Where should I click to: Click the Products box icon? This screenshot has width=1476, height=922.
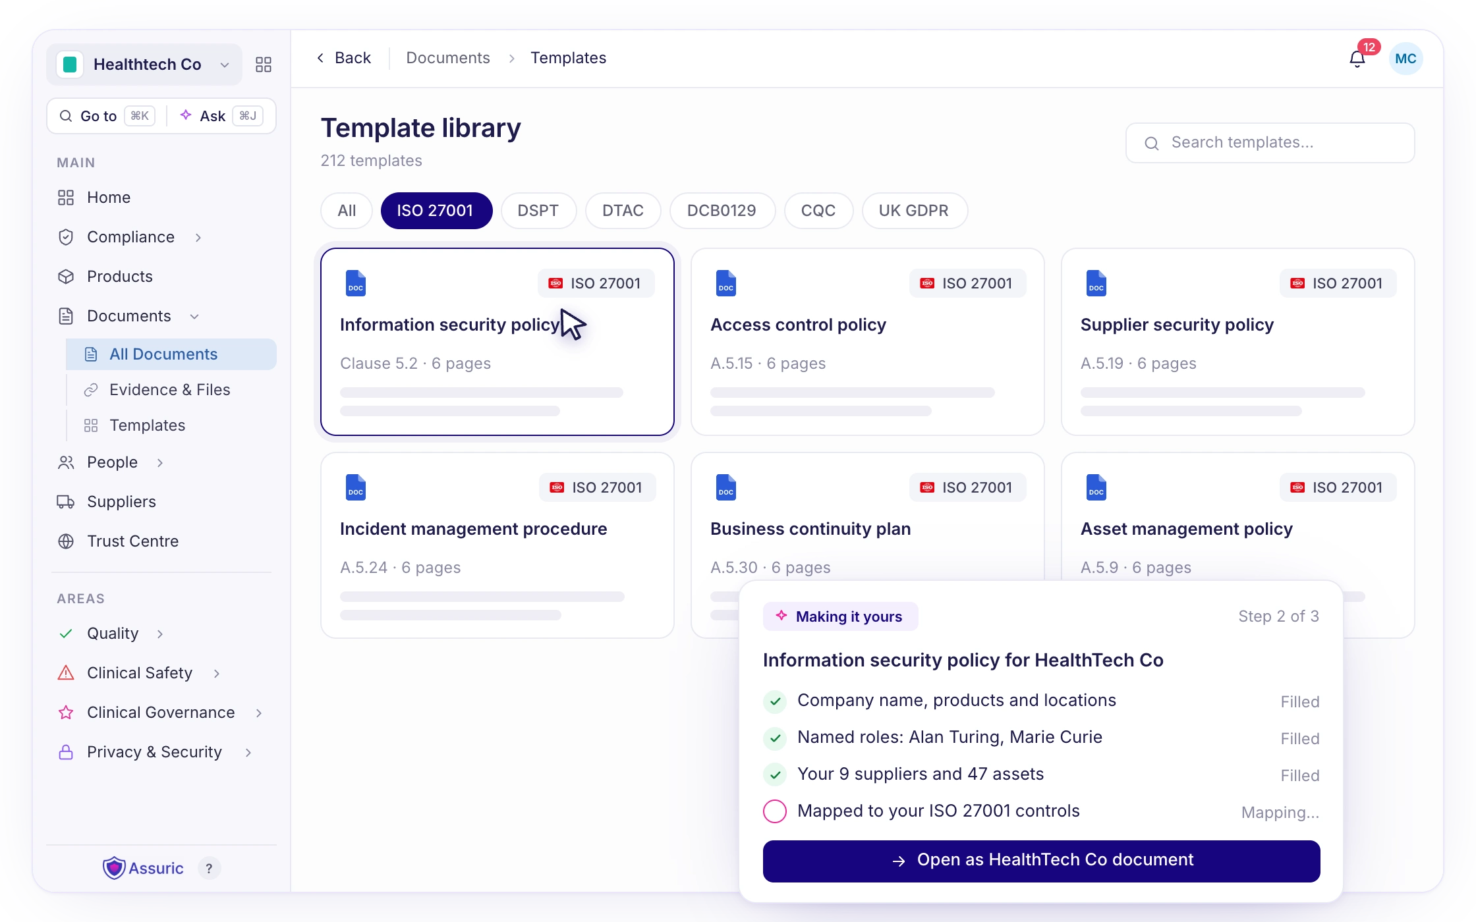tap(66, 277)
